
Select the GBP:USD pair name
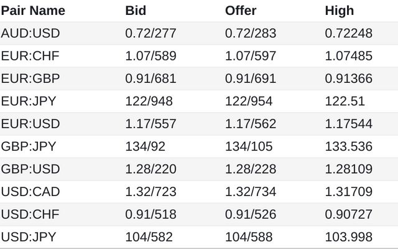pyautogui.click(x=30, y=169)
